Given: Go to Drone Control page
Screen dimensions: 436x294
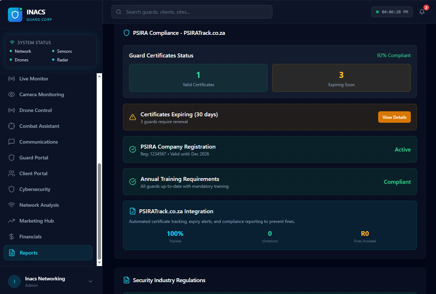Looking at the screenshot, I should (48, 110).
